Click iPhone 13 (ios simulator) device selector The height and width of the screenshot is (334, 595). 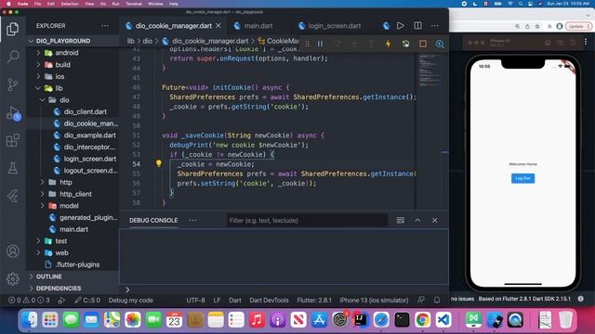click(374, 301)
